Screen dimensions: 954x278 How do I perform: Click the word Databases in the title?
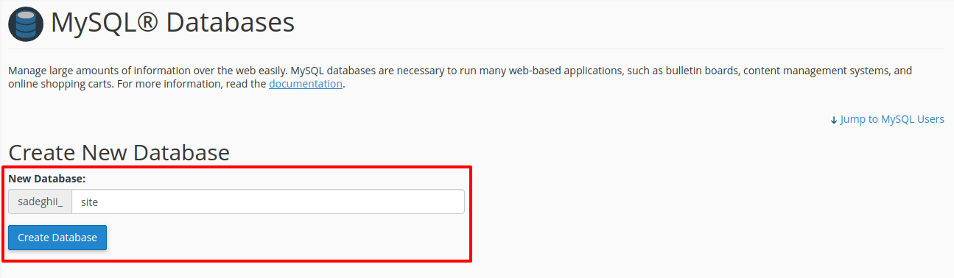click(231, 23)
